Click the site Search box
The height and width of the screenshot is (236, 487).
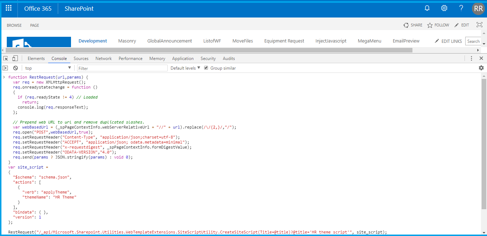(473, 41)
